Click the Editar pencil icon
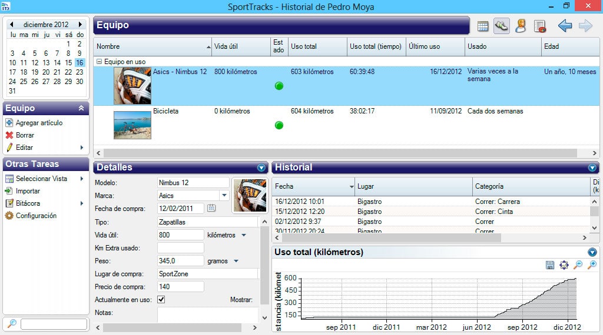 (x=9, y=148)
